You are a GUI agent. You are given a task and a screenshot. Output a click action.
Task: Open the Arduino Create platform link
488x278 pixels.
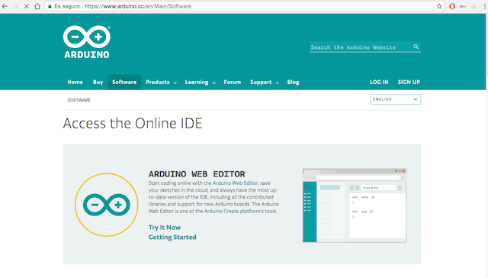(x=232, y=211)
